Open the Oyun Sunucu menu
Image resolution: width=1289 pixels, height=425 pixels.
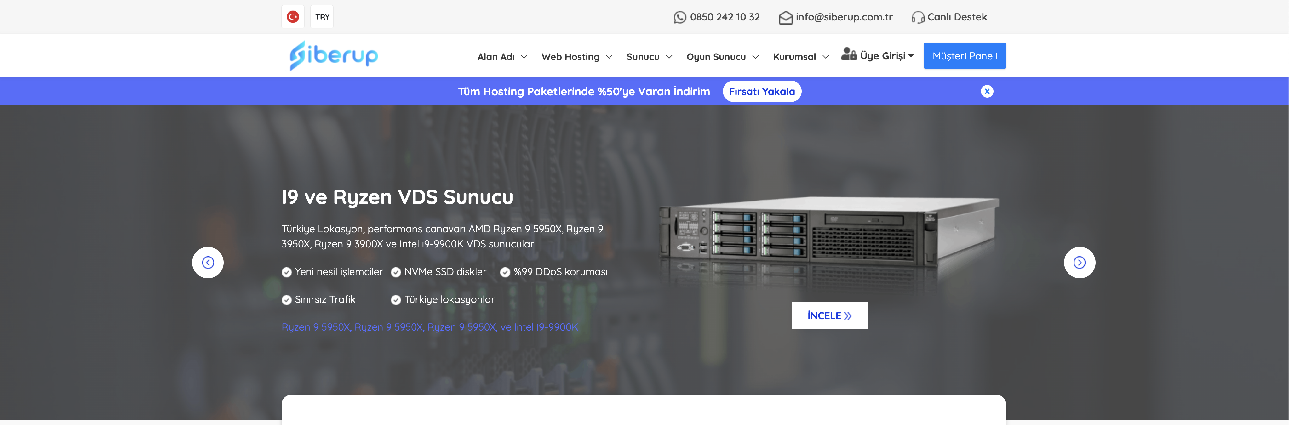(716, 57)
